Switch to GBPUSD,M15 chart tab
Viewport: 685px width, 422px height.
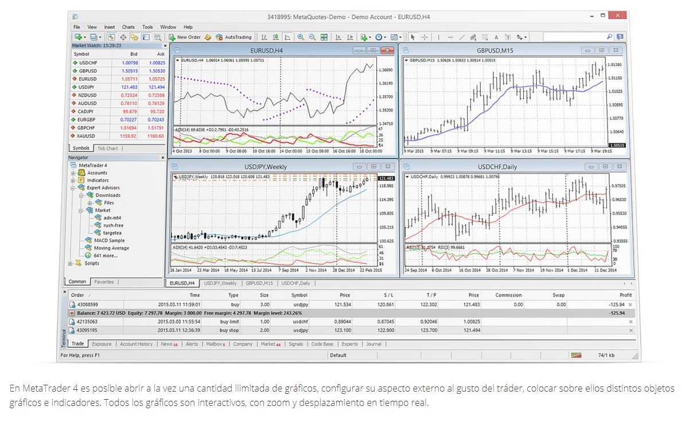[x=259, y=283]
